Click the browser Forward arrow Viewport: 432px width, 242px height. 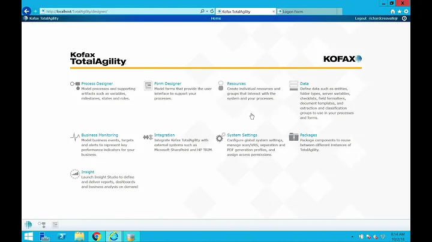tap(35, 11)
